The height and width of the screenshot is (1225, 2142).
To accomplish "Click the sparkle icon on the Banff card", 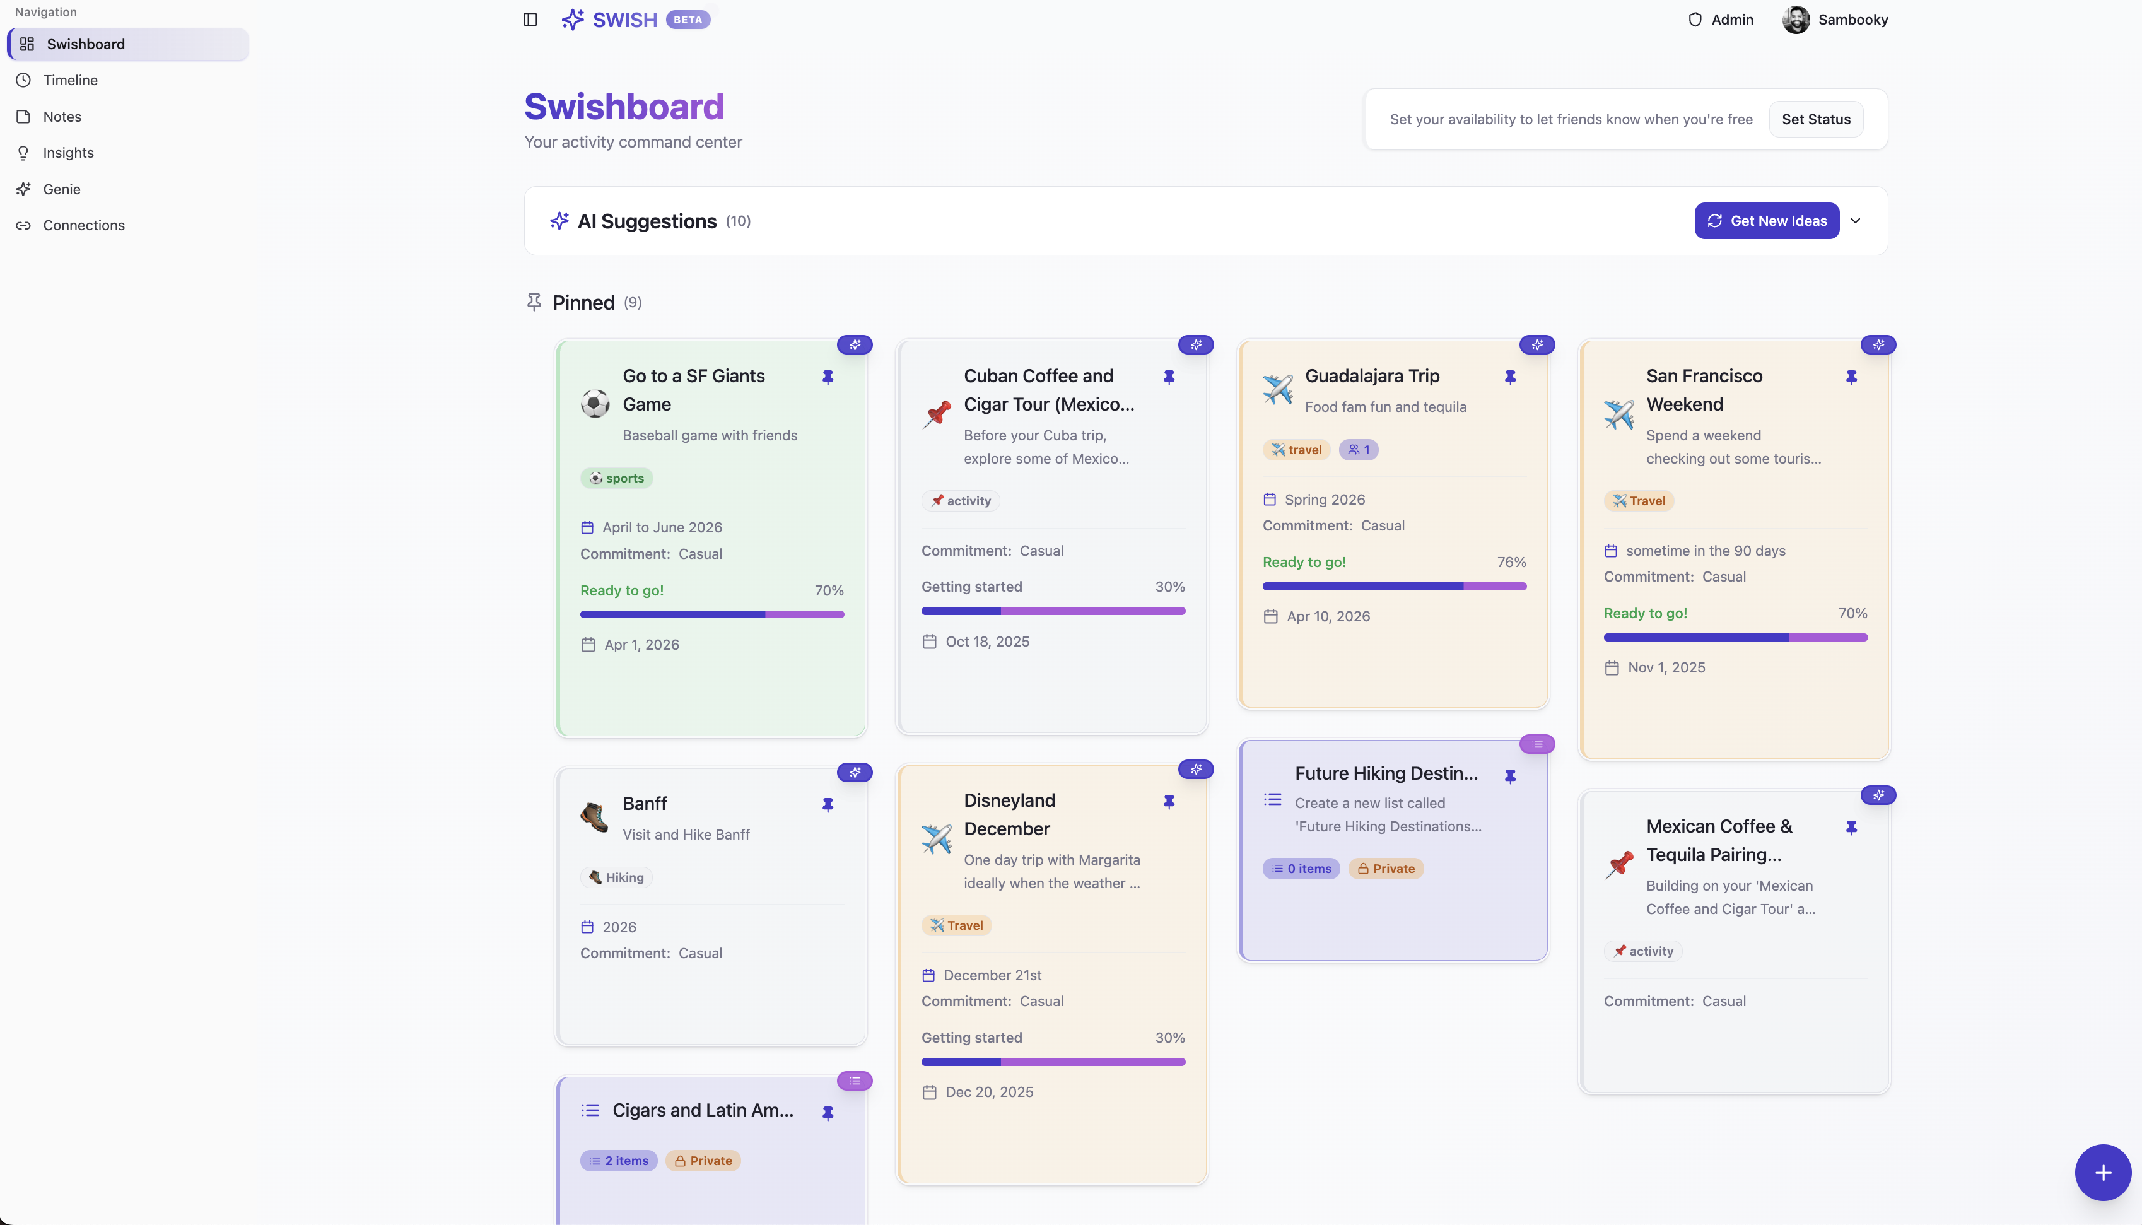I will [855, 771].
